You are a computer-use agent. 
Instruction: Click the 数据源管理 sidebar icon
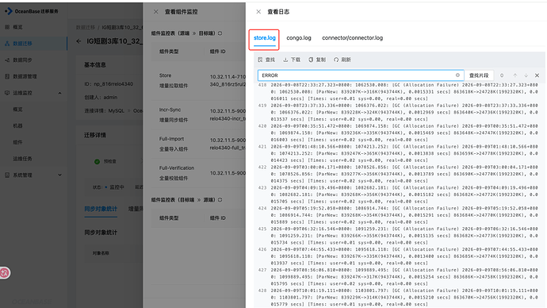click(7, 76)
